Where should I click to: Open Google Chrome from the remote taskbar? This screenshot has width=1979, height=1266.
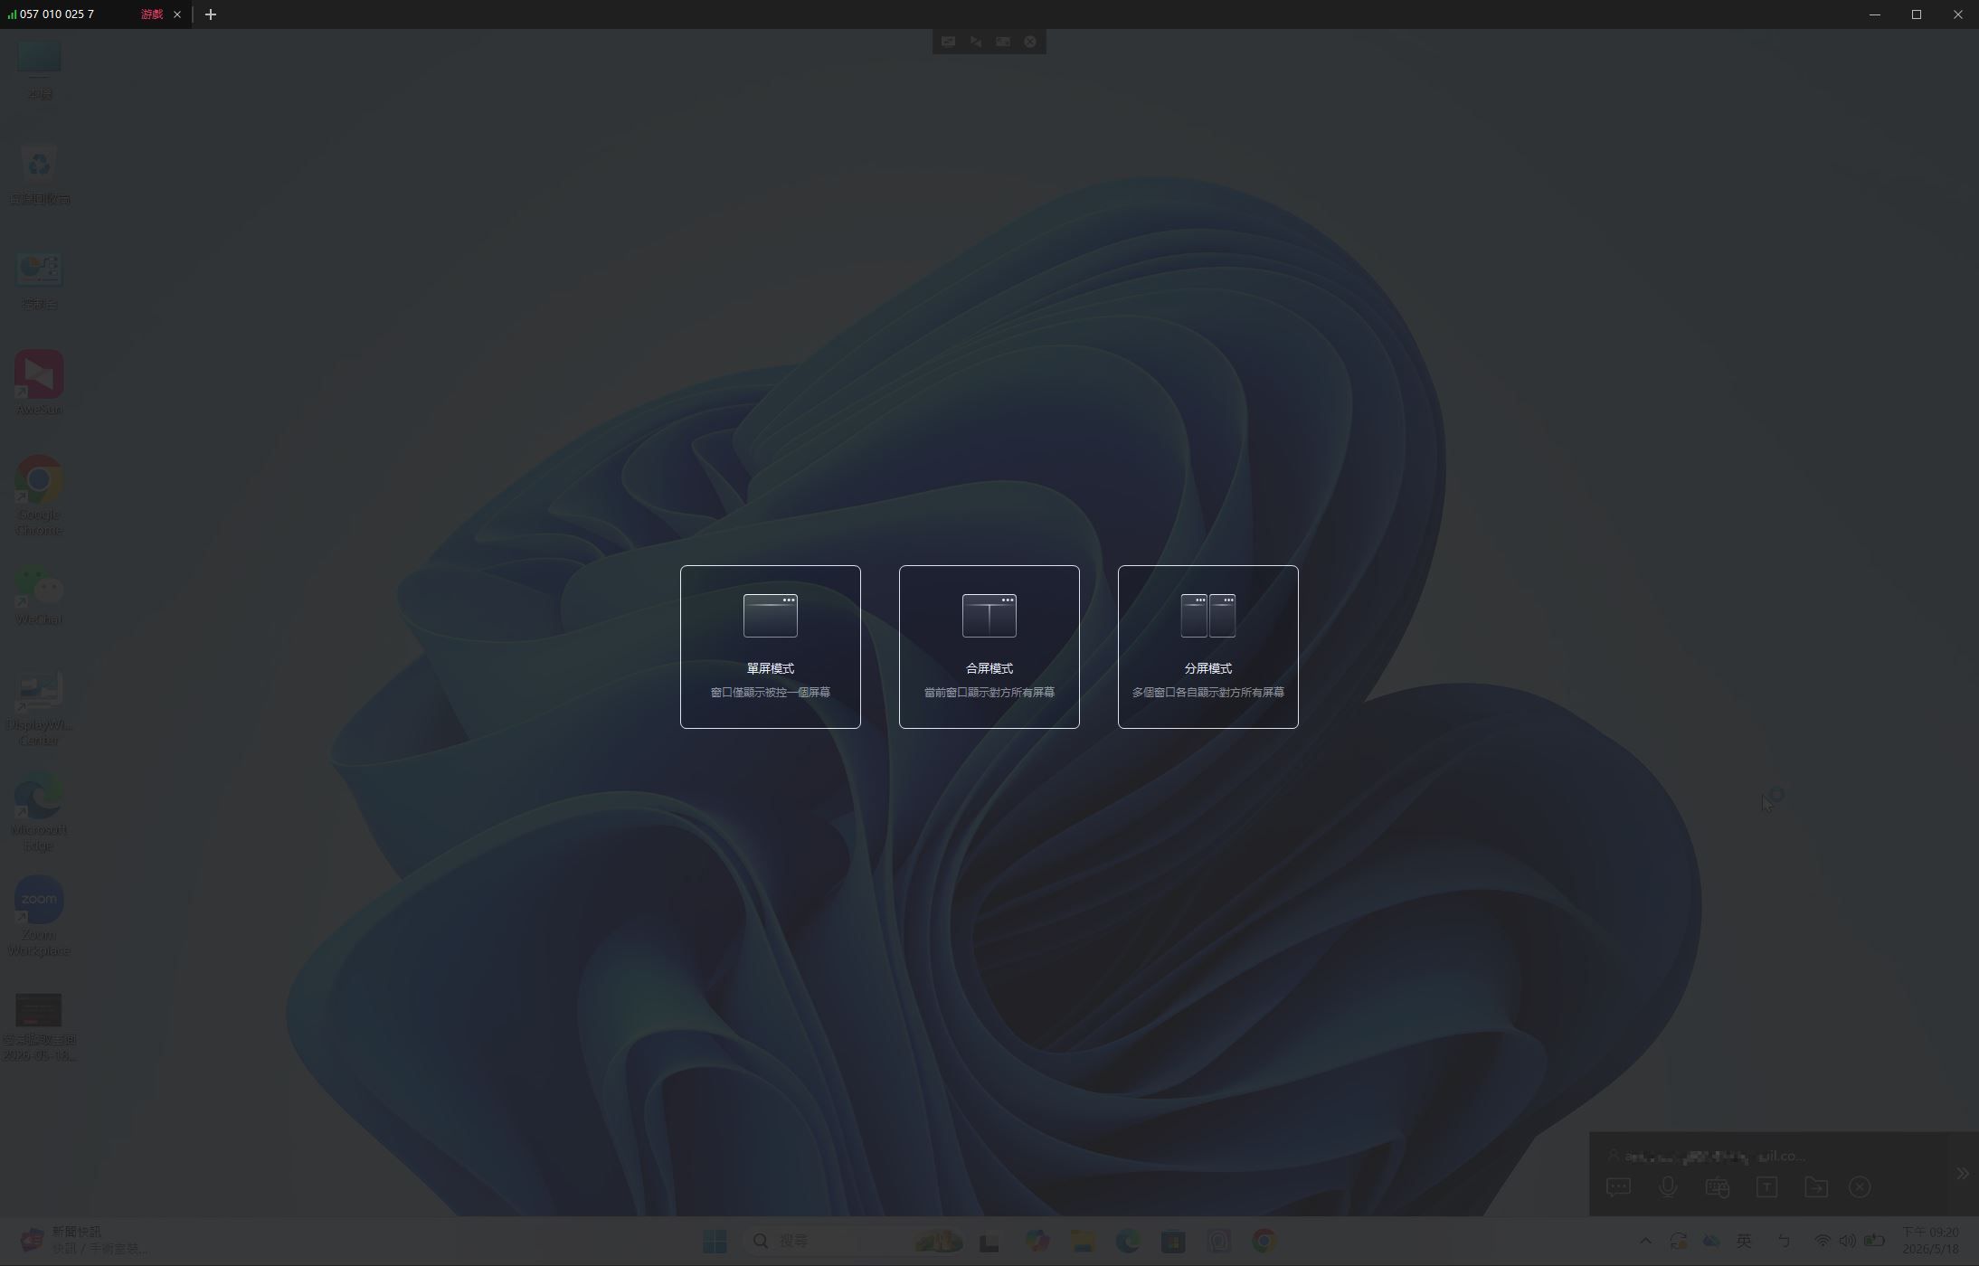(1264, 1242)
